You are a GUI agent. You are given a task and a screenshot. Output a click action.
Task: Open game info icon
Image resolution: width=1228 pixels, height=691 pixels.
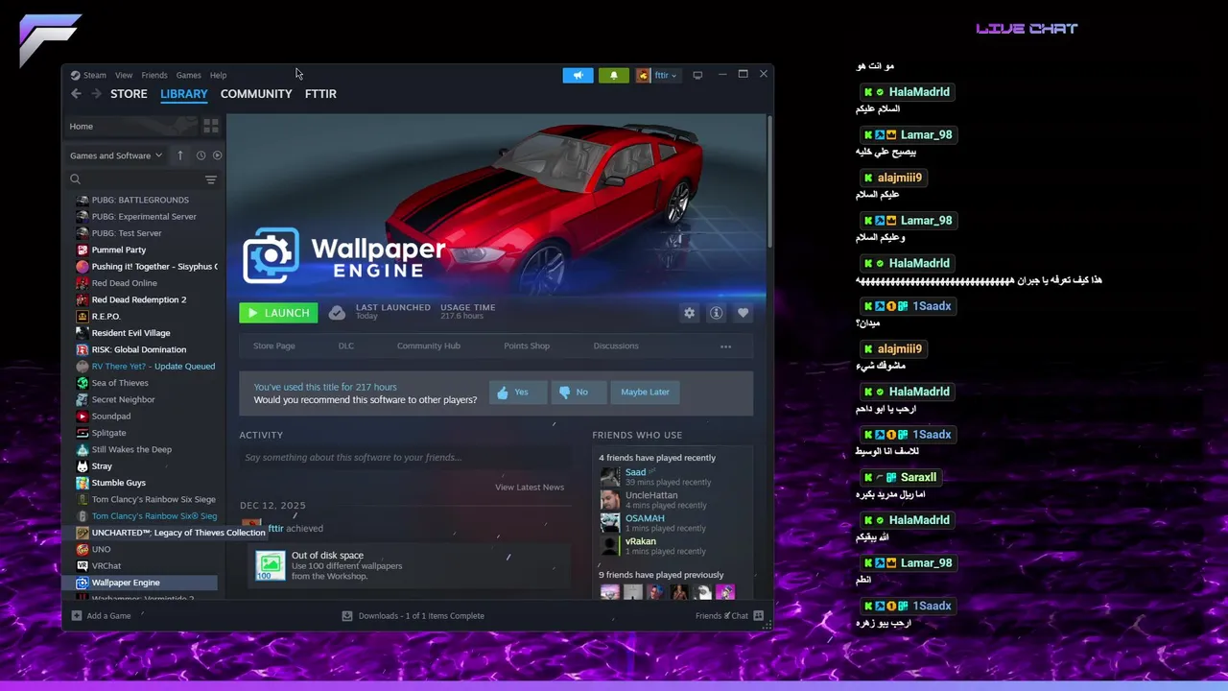pos(716,313)
